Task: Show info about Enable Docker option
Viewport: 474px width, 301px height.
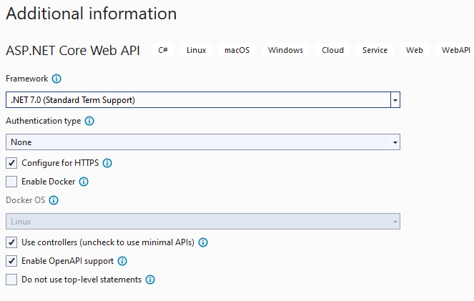Action: [84, 182]
